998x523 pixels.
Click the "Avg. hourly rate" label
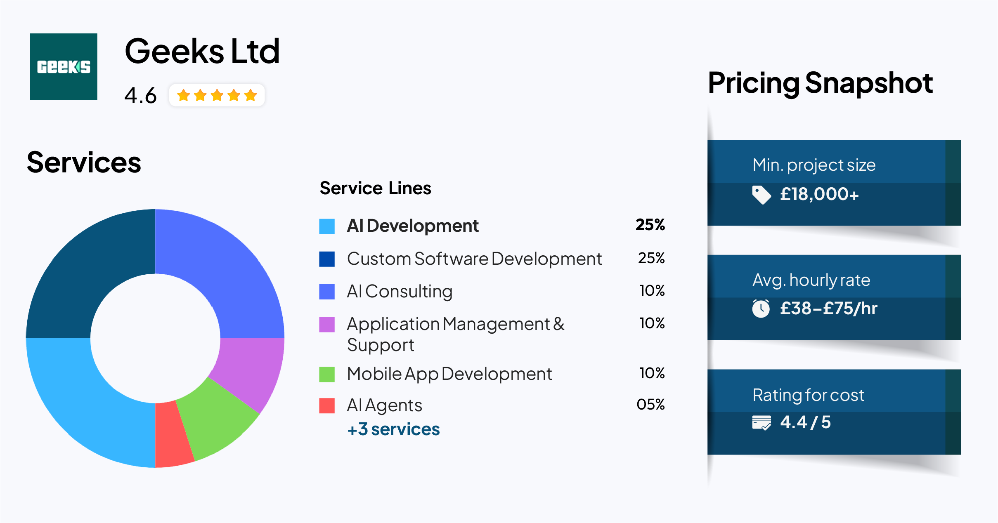coord(811,280)
